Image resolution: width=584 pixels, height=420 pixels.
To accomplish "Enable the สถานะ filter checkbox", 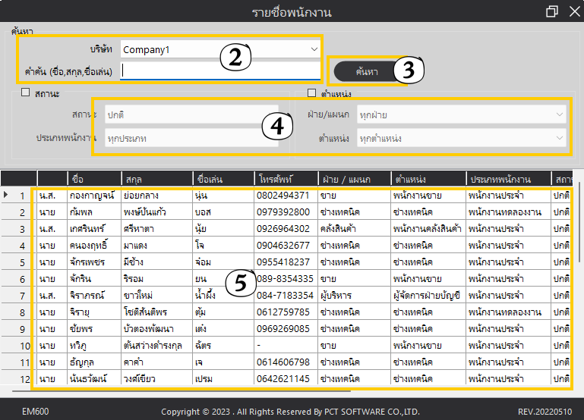I will [25, 92].
